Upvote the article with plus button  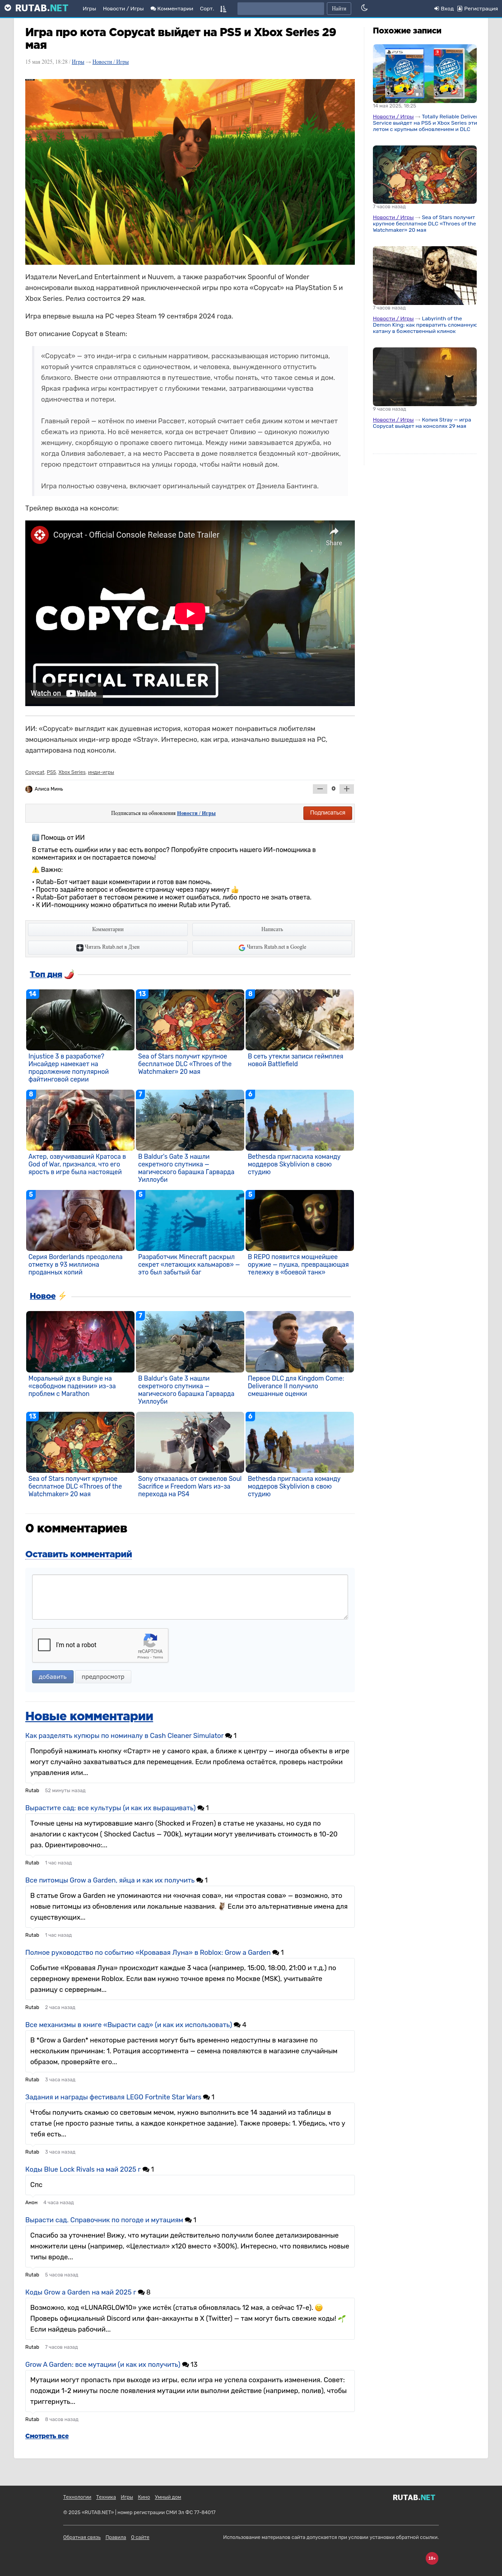(347, 789)
